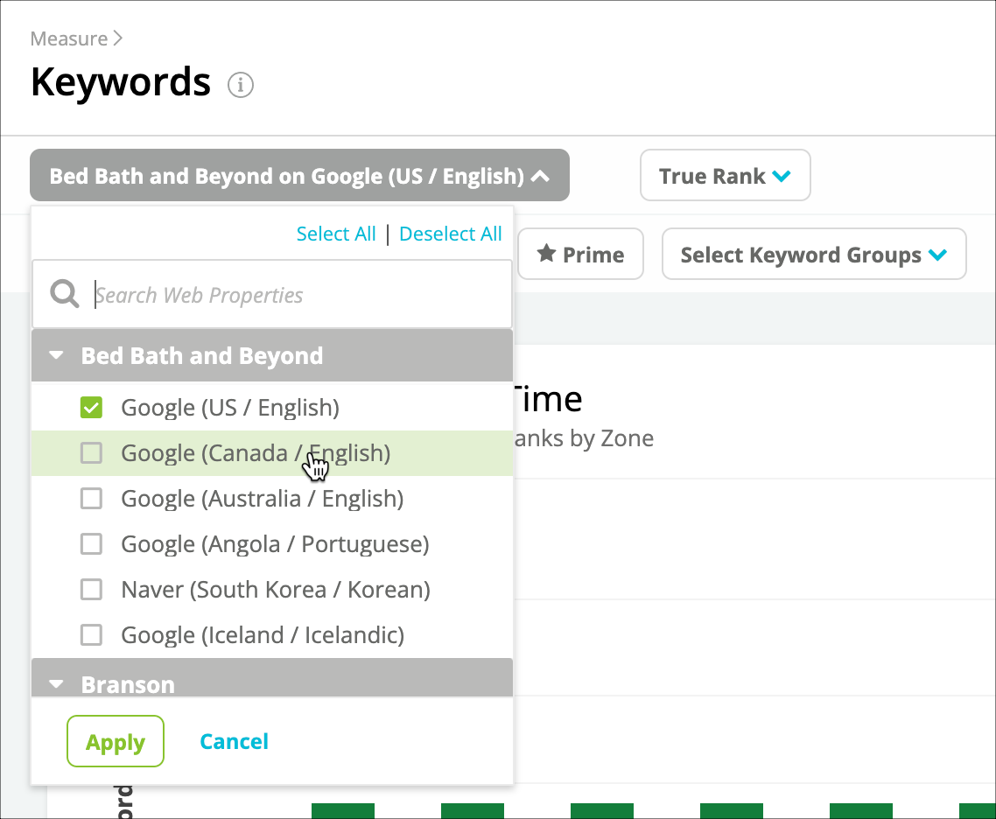Focus the Search Web Properties field

tap(272, 294)
